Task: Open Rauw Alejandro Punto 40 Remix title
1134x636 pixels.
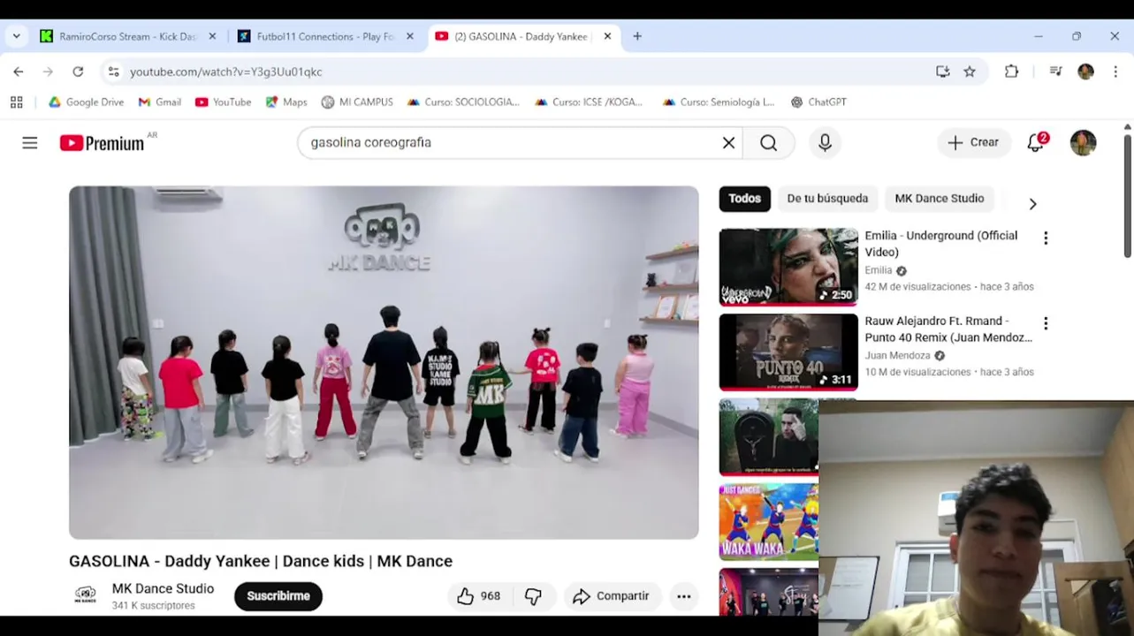Action: click(x=948, y=329)
